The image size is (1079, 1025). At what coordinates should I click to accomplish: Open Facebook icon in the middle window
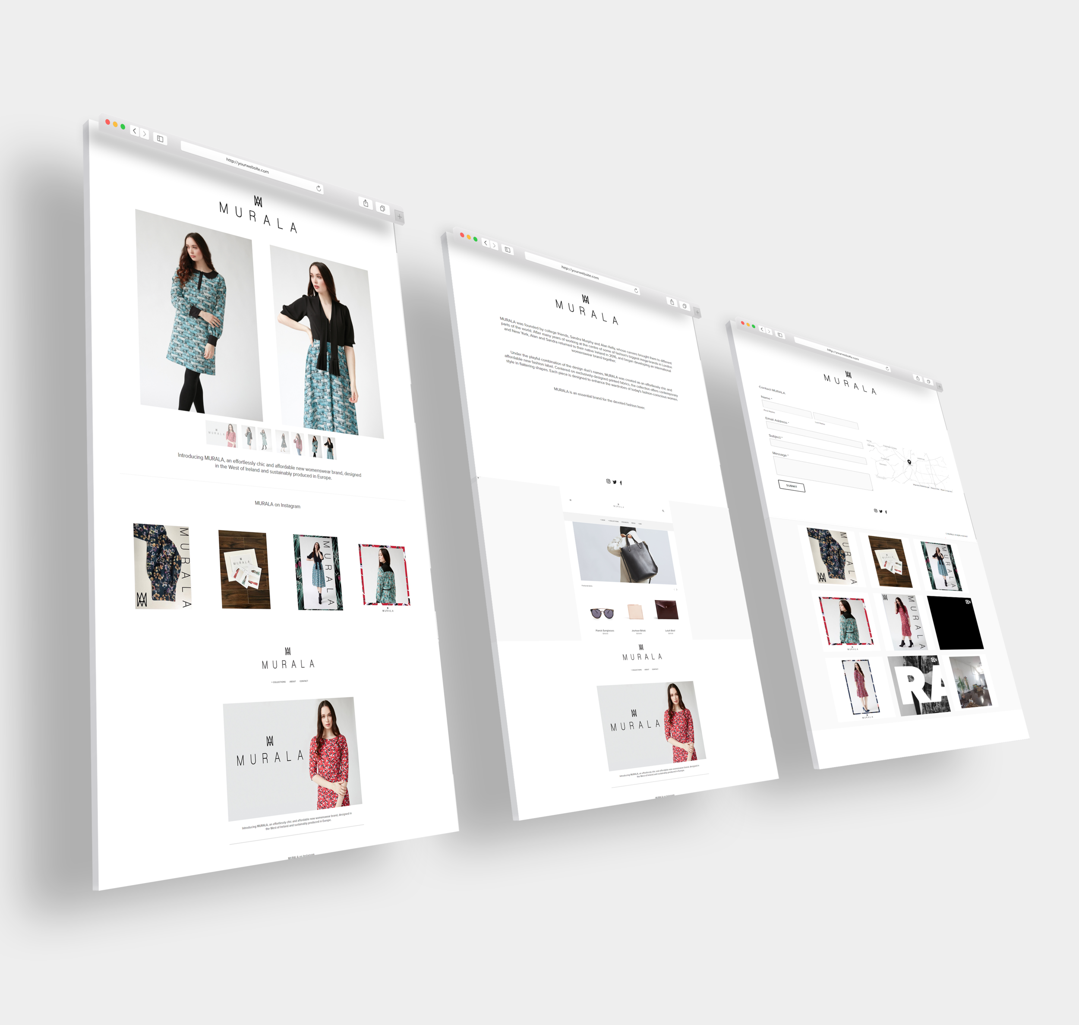pos(621,483)
